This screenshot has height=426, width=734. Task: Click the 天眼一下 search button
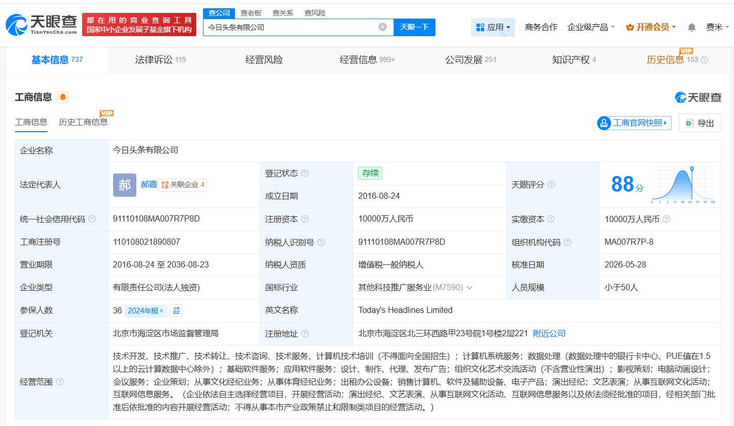(414, 27)
